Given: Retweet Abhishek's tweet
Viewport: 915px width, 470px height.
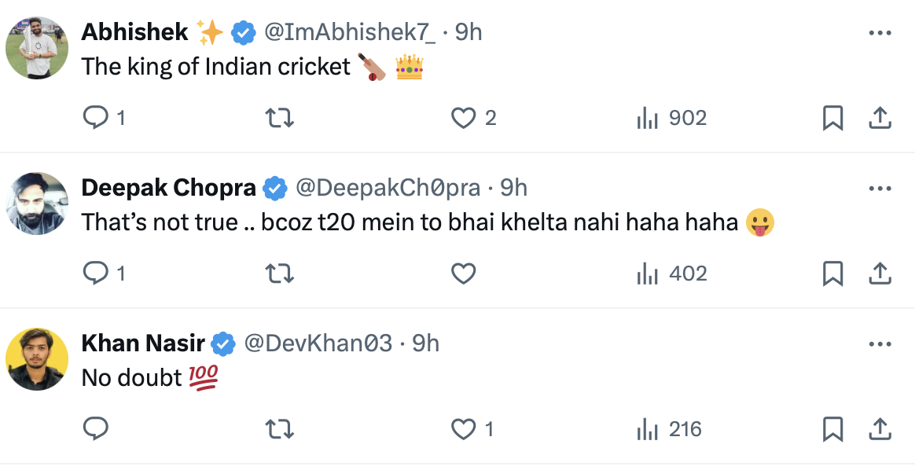Looking at the screenshot, I should (279, 118).
